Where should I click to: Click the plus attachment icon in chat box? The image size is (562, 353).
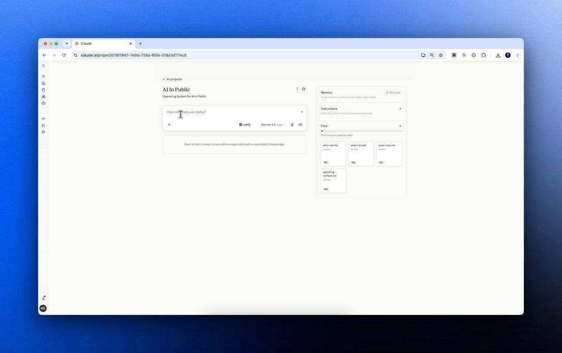tap(169, 125)
